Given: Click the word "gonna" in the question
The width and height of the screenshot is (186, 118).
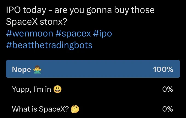Looking at the screenshot, I should point(99,11).
